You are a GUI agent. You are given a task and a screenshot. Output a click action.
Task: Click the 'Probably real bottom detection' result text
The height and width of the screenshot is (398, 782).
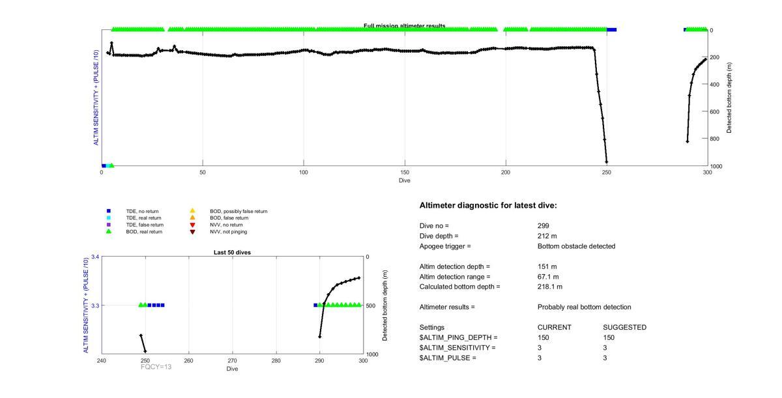[584, 307]
